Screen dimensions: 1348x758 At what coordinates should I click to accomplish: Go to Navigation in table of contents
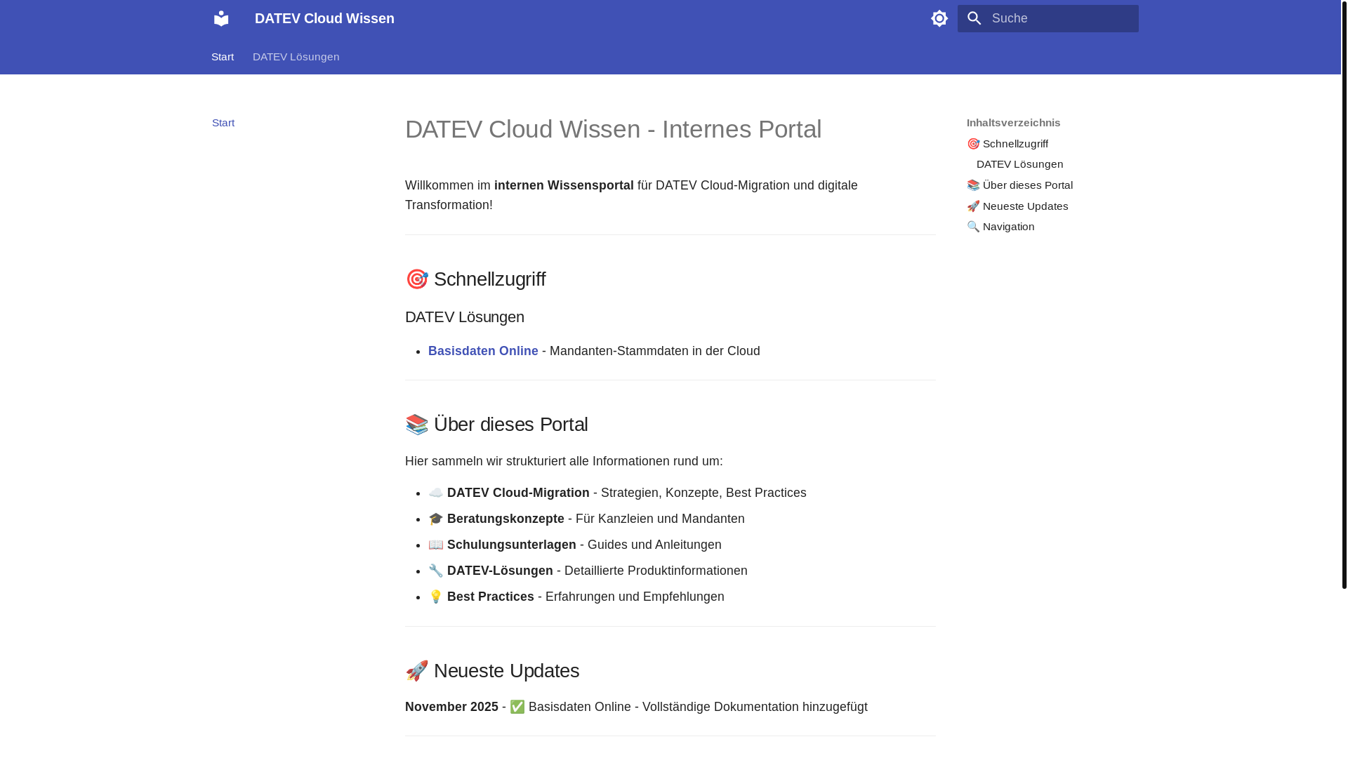click(x=1000, y=227)
